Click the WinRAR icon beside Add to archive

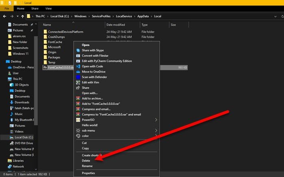[78, 98]
